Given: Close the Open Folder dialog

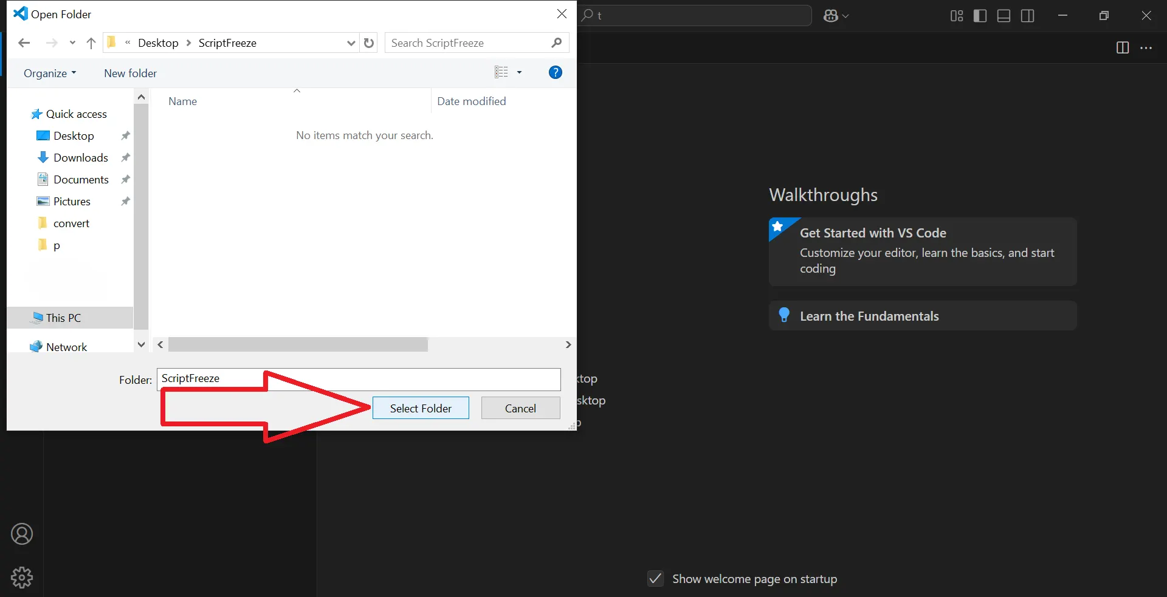Looking at the screenshot, I should click(x=562, y=14).
